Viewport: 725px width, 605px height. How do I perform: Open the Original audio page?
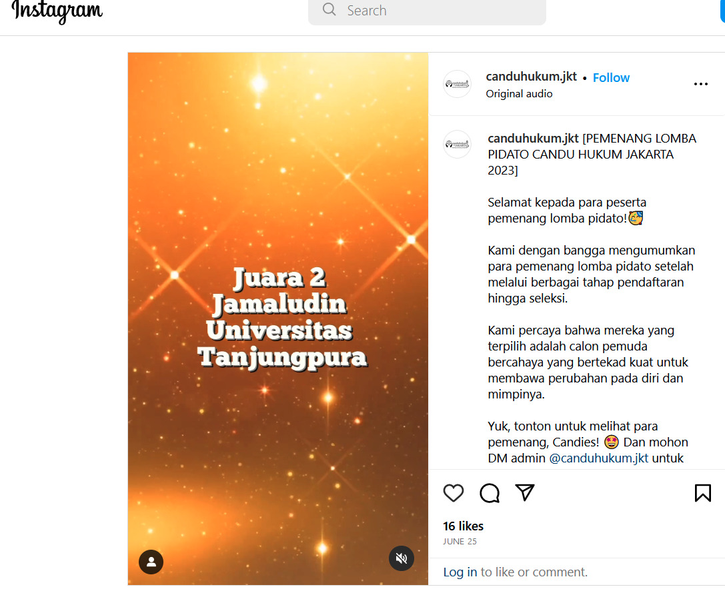[519, 94]
